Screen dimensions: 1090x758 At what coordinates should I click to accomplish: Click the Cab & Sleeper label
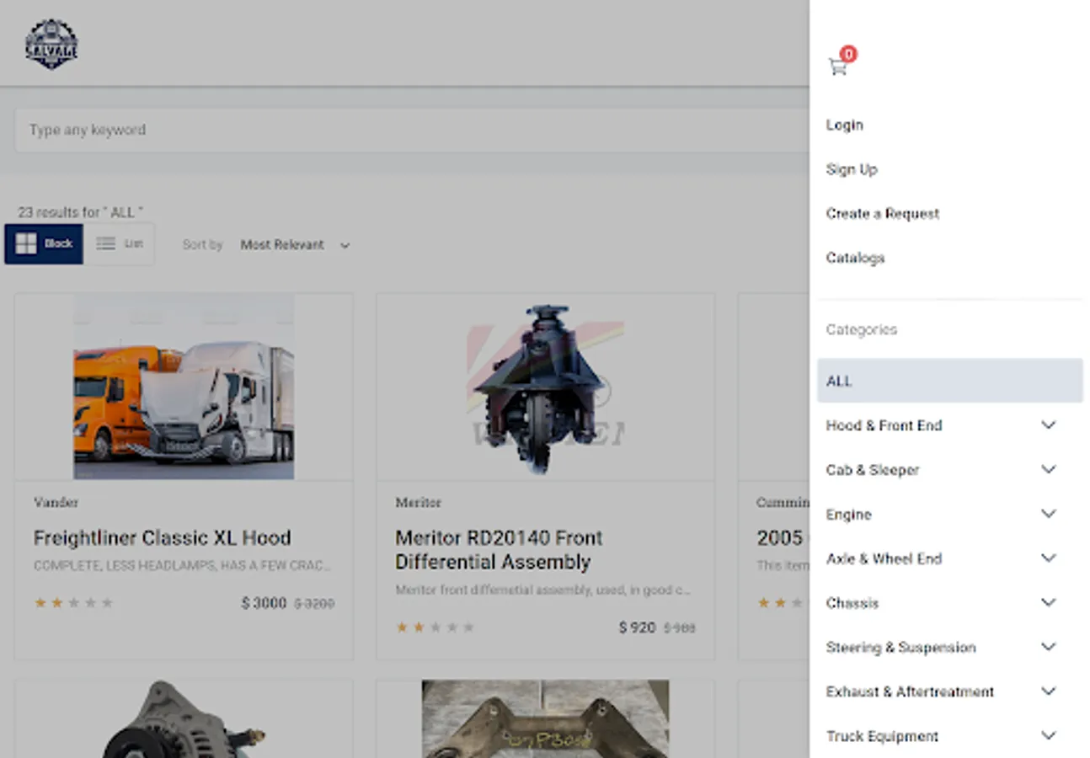[873, 470]
